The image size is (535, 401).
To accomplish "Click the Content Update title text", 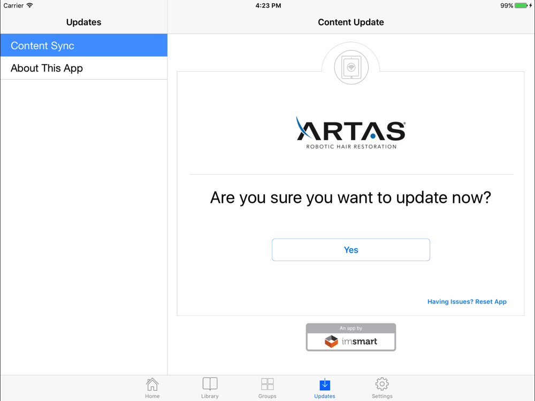I will coord(351,22).
